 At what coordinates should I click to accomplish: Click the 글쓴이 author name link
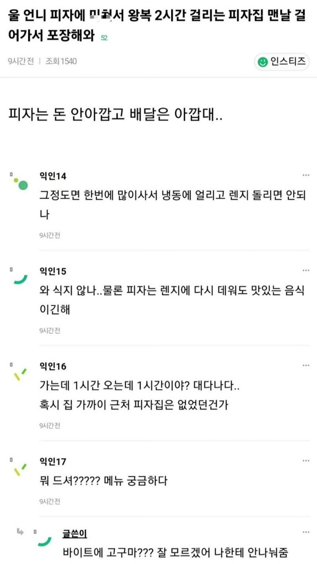click(x=75, y=533)
